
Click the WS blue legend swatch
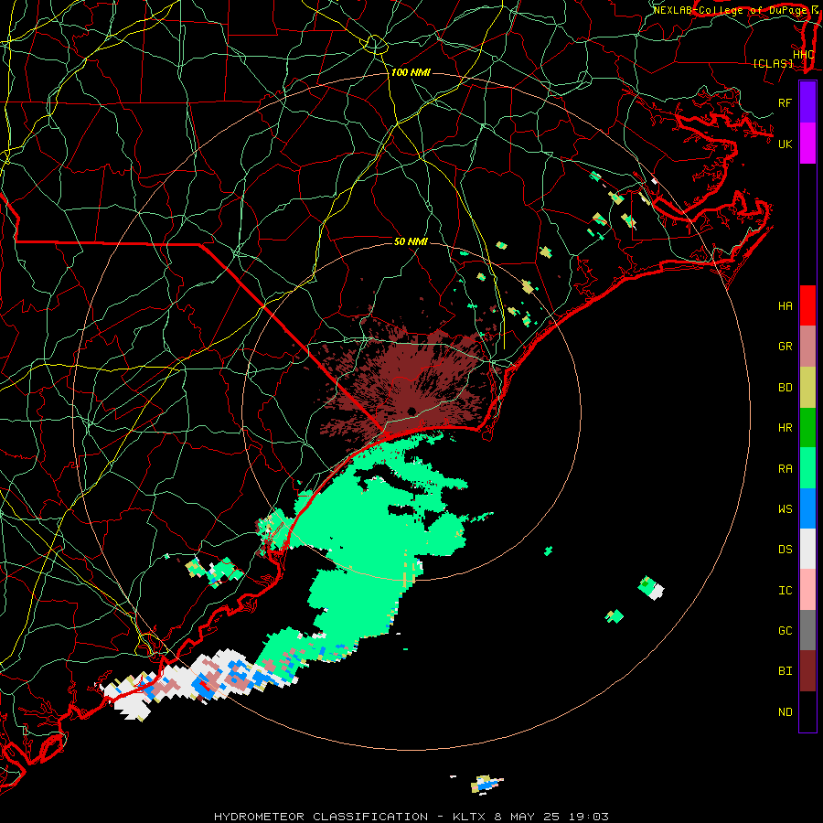pos(807,508)
